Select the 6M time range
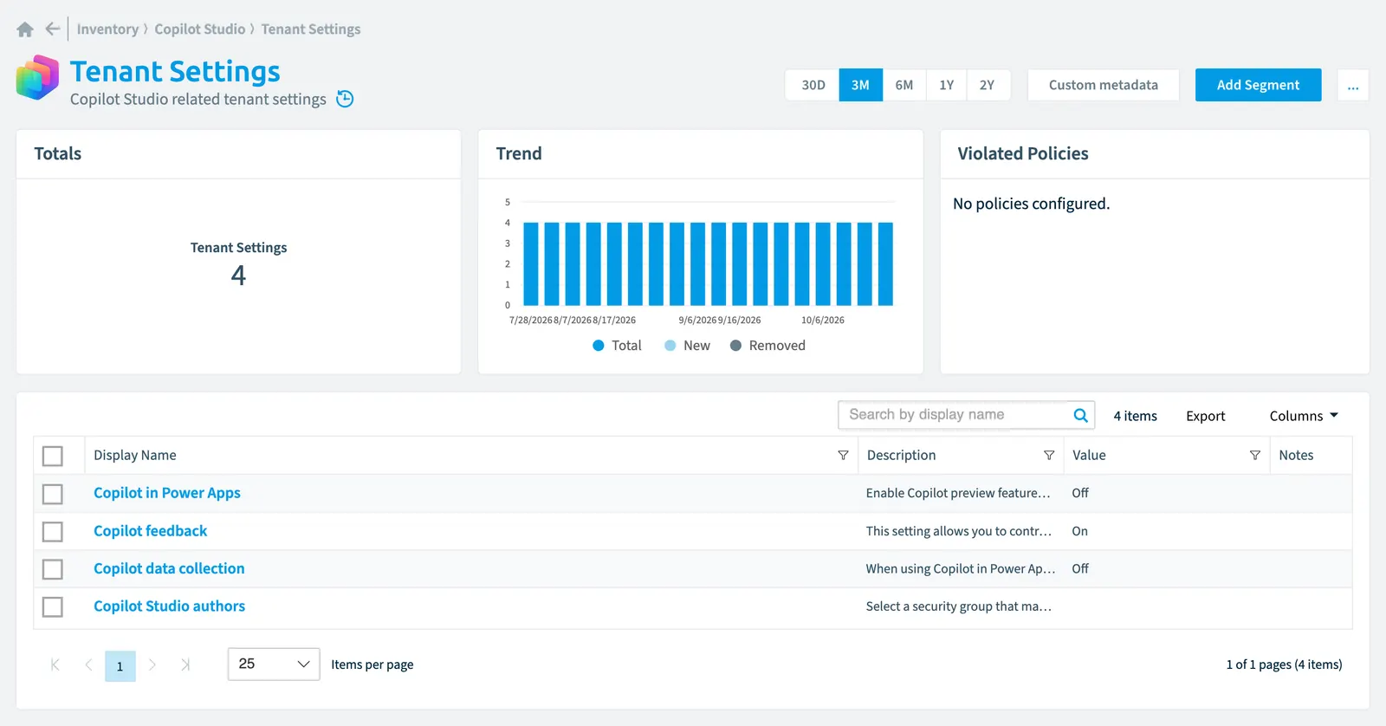The width and height of the screenshot is (1386, 726). point(904,85)
